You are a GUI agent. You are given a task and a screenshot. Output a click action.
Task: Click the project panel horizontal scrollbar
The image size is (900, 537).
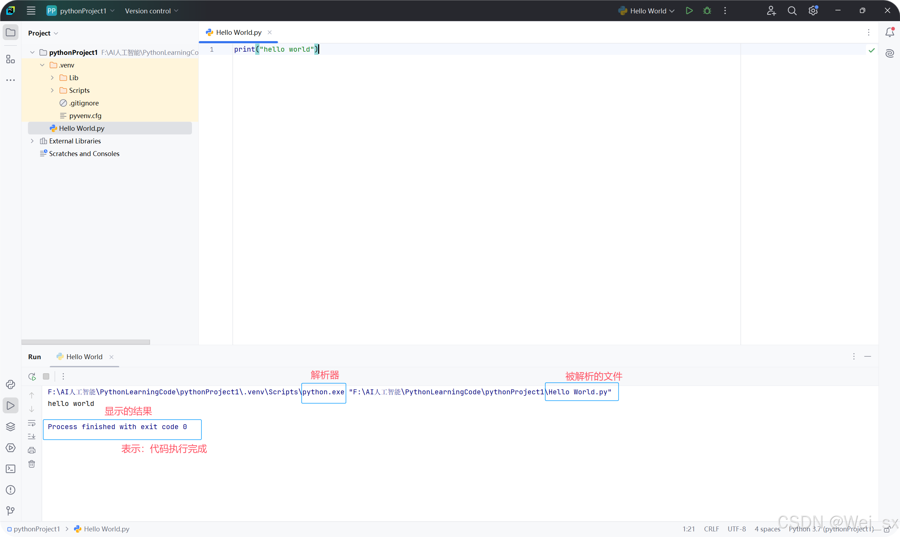(86, 342)
